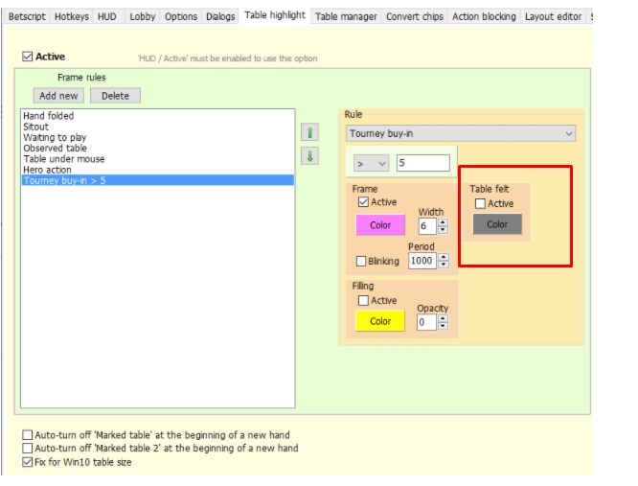Viewport: 638px width, 486px height.
Task: Check Auto-turn off 'Marked table' option
Action: pos(27,435)
